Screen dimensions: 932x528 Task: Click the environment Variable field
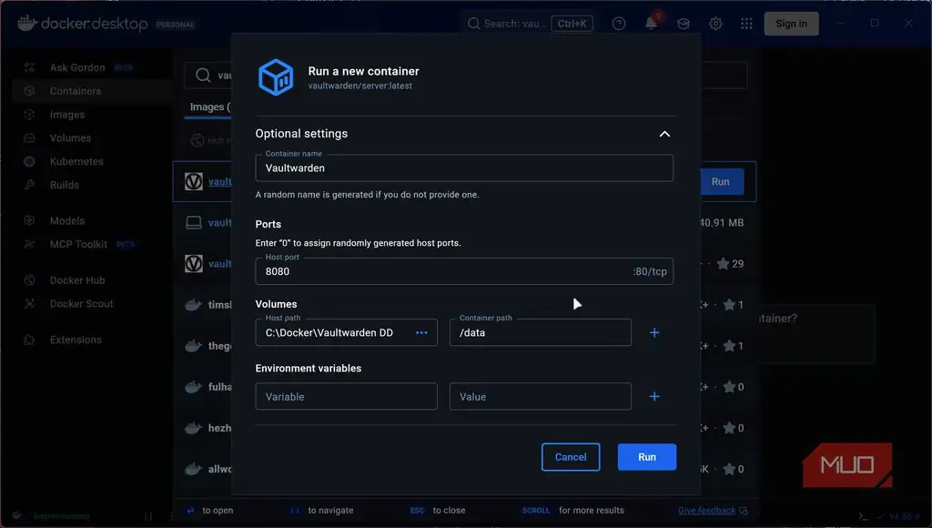(347, 397)
